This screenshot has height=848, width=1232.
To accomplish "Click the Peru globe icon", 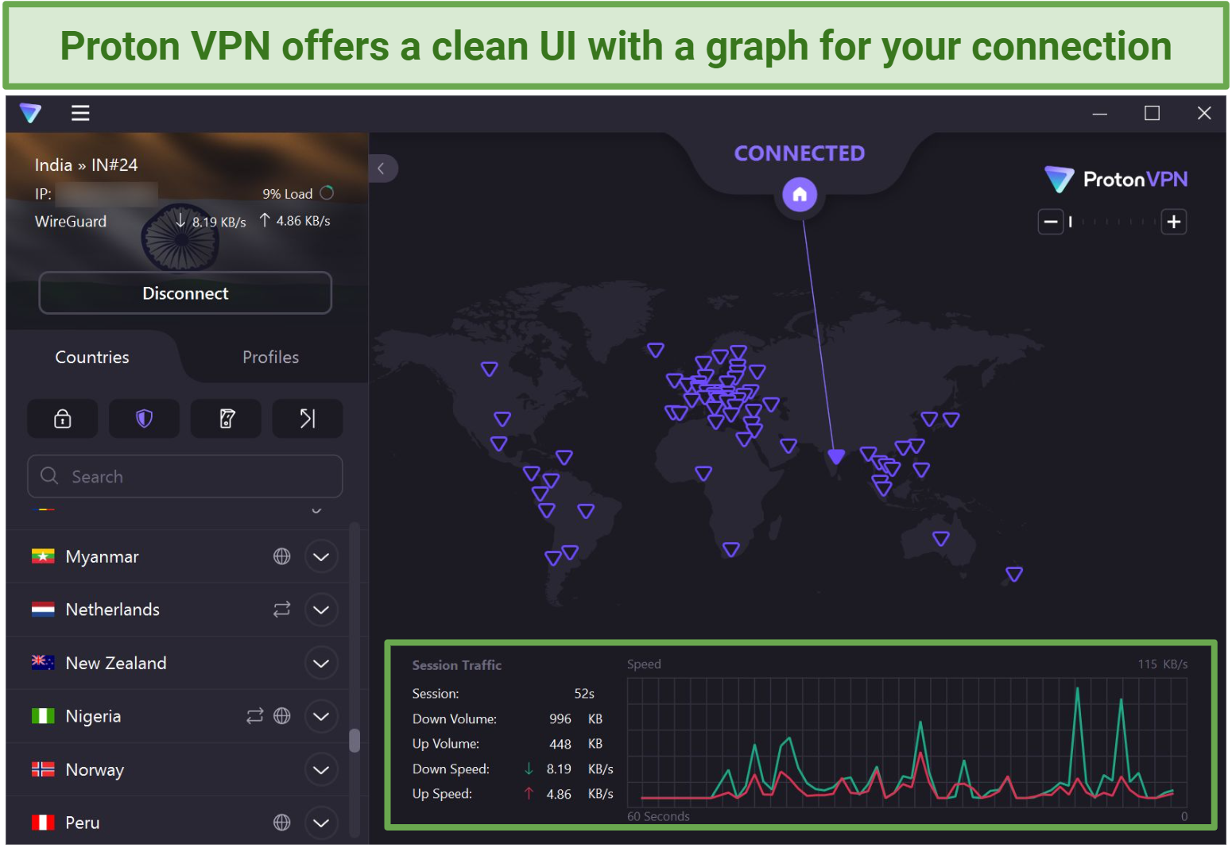I will (282, 823).
